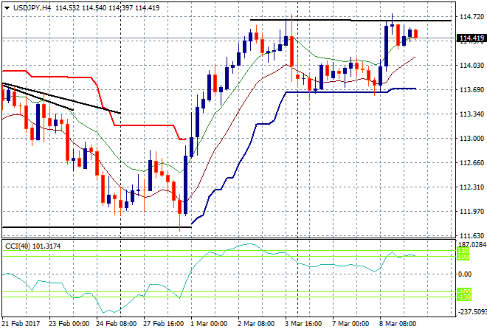Click the CCI(40) 101.3174 indicator label

[33, 246]
